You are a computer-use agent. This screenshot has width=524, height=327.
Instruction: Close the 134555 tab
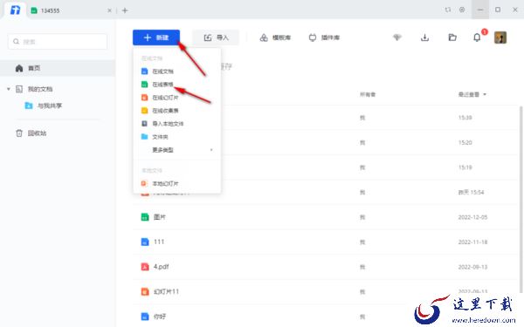(109, 10)
